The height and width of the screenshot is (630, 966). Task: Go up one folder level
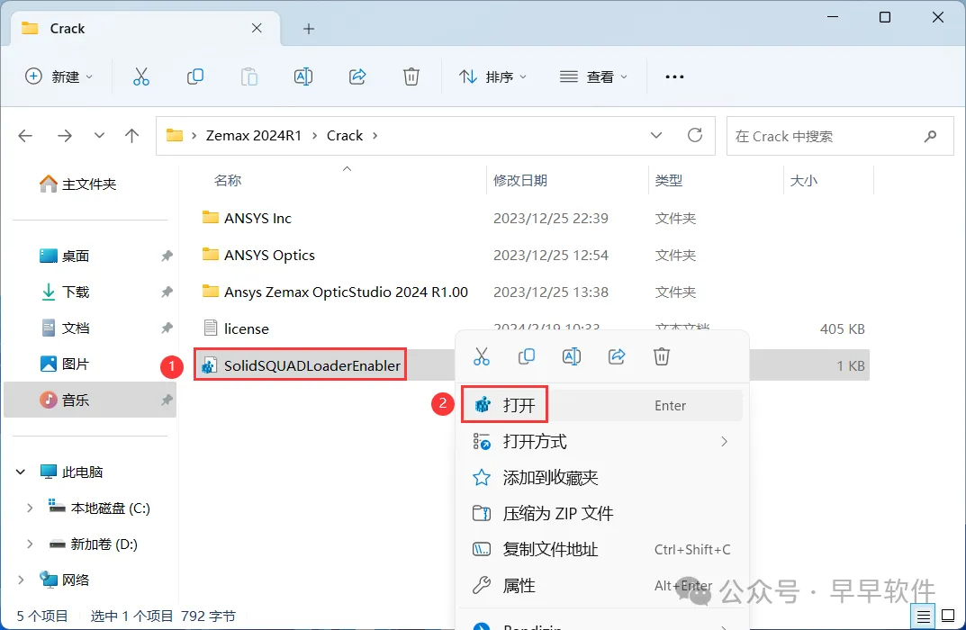[x=131, y=136]
